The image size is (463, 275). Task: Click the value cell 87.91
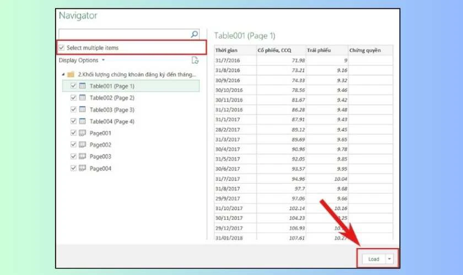point(281,119)
